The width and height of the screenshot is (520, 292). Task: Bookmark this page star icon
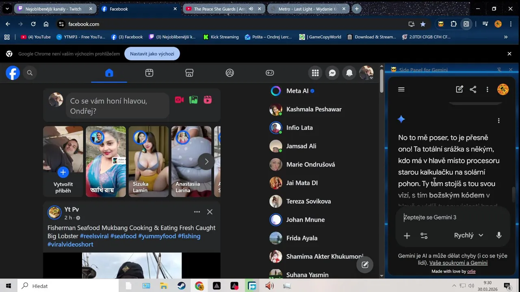click(x=423, y=24)
